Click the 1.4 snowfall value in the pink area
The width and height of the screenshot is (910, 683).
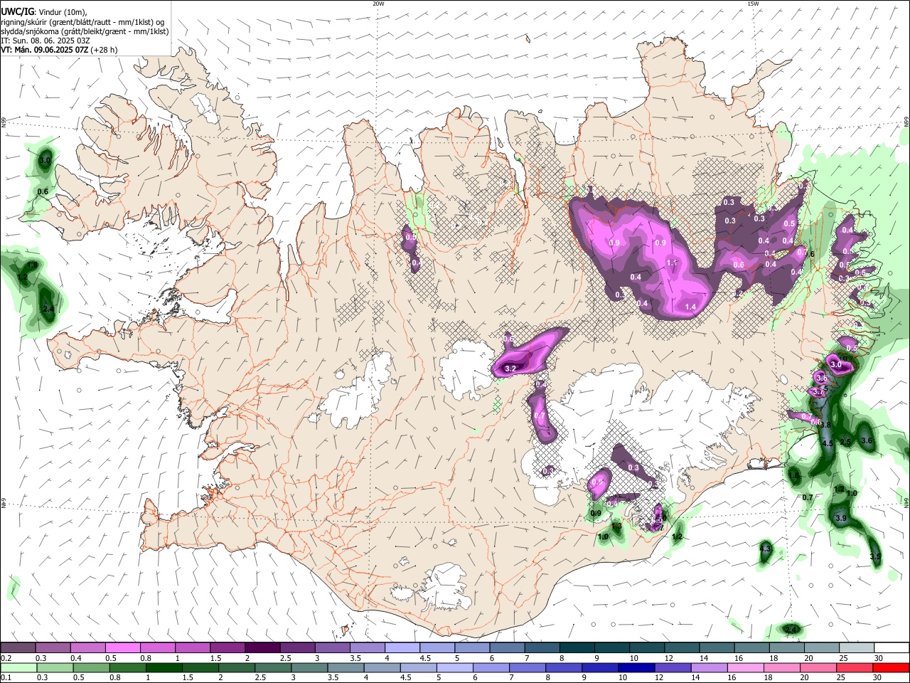pyautogui.click(x=690, y=307)
